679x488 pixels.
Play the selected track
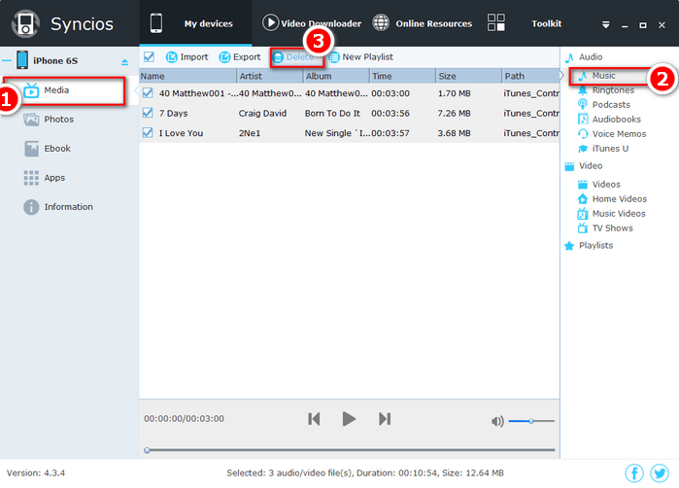349,419
